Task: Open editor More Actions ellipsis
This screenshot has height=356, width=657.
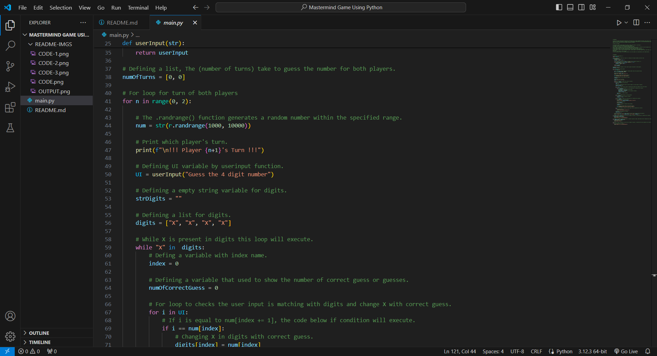Action: pos(647,23)
